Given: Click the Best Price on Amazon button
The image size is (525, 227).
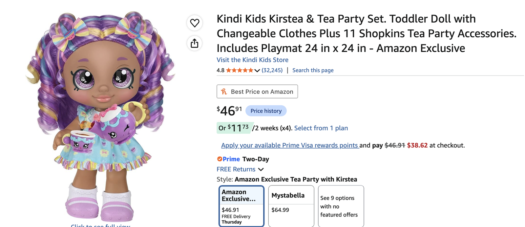Looking at the screenshot, I should click(257, 92).
